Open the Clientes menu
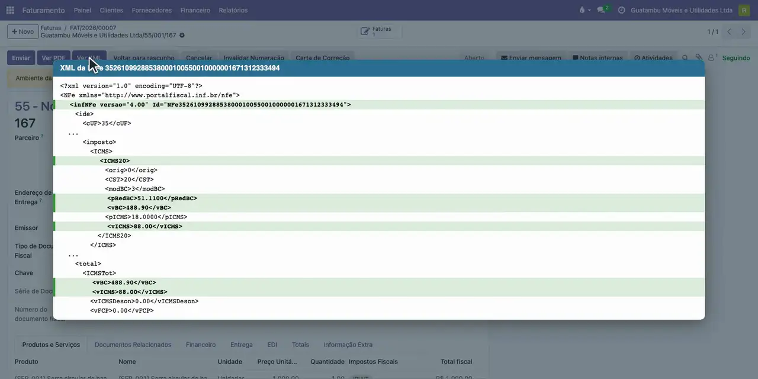The image size is (758, 379). (111, 10)
